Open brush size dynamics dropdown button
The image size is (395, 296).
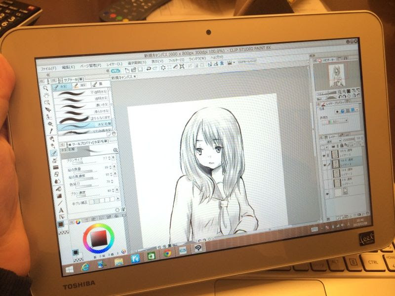coord(114,157)
